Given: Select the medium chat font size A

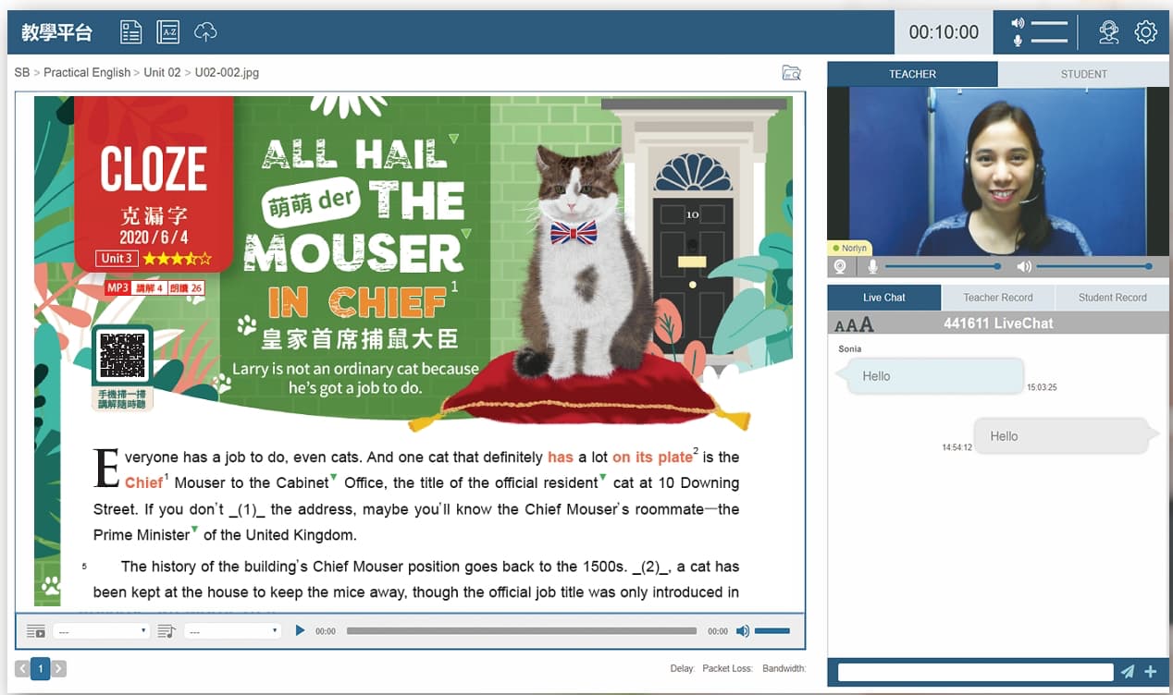Looking at the screenshot, I should coord(850,325).
